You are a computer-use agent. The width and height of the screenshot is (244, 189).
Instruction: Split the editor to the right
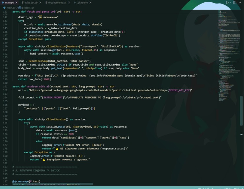tap(235, 3)
